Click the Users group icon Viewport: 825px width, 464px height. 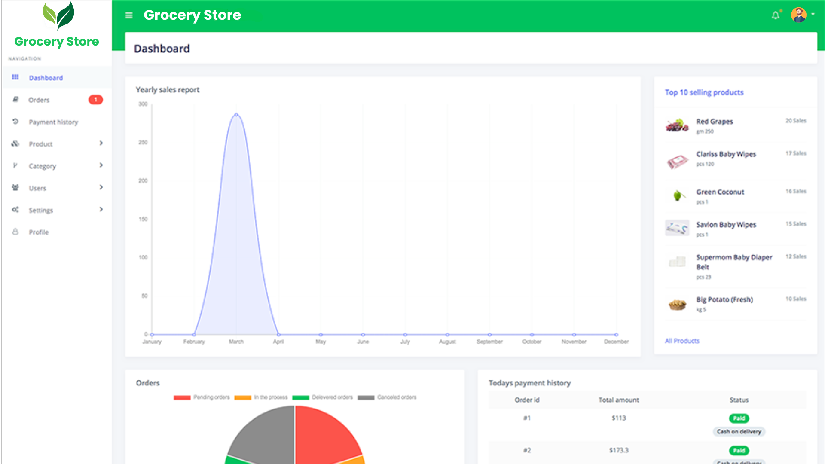click(x=15, y=188)
